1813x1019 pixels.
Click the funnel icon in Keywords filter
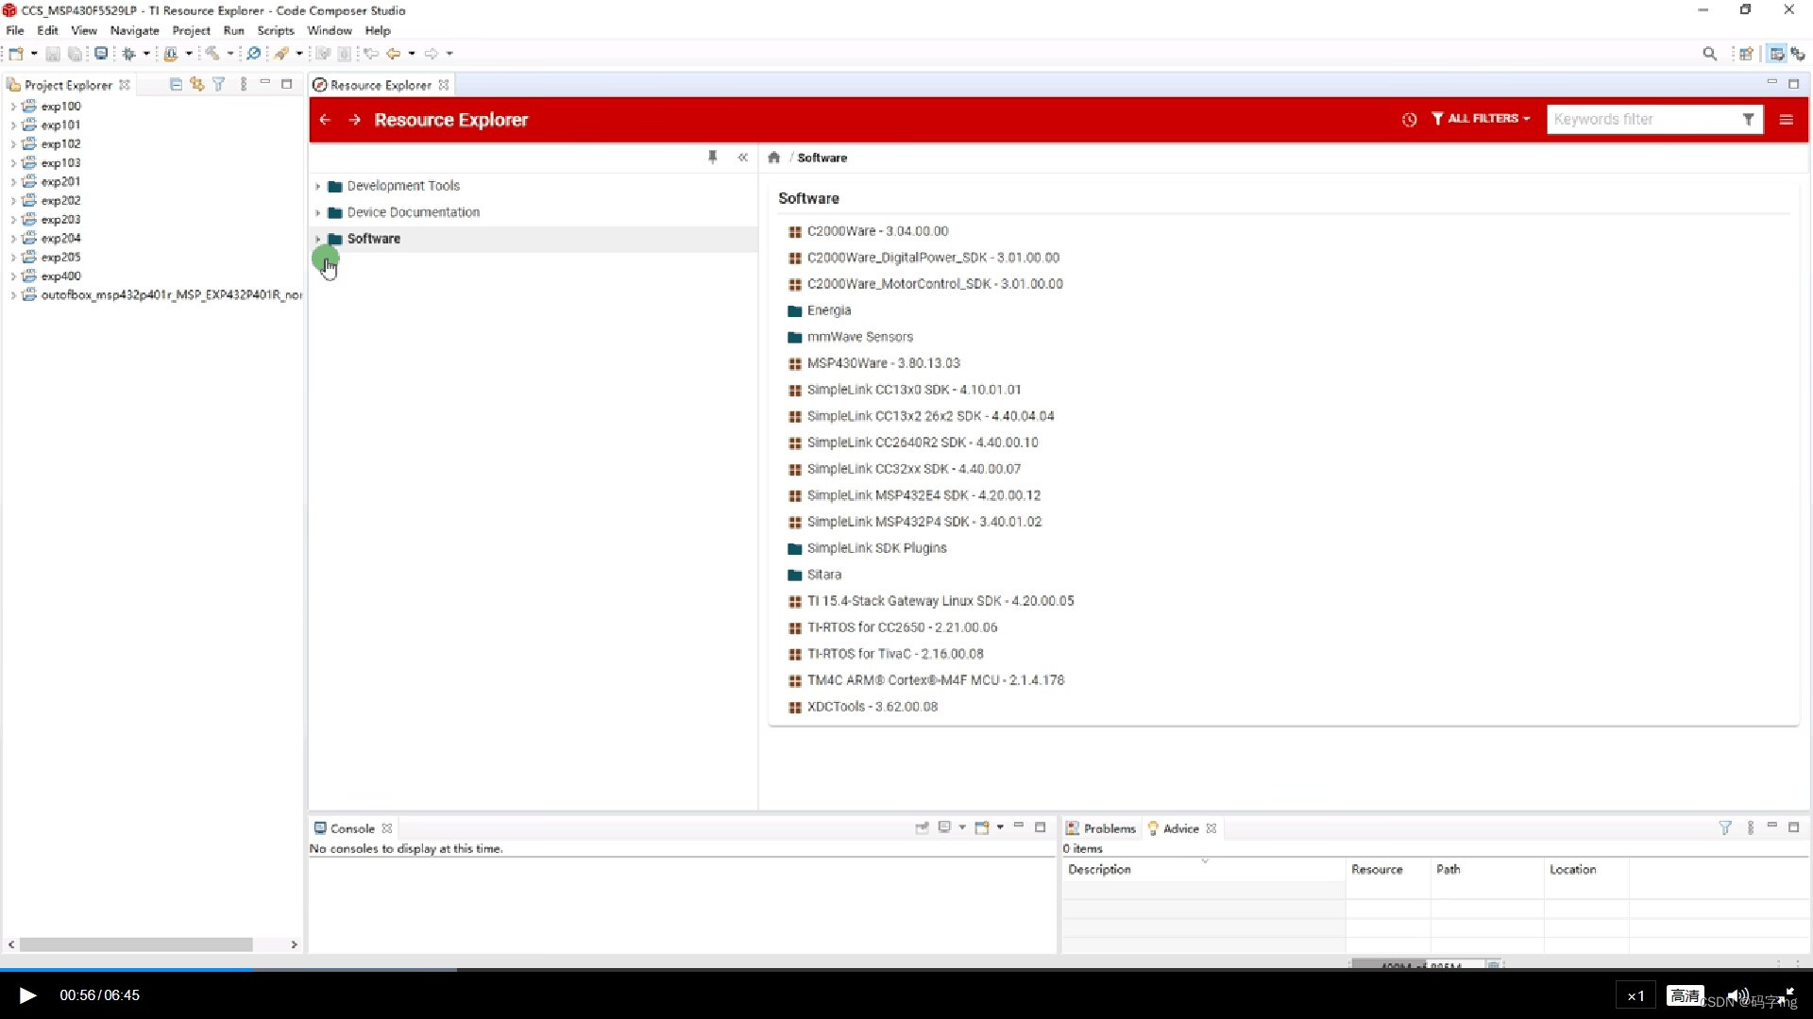click(1749, 120)
